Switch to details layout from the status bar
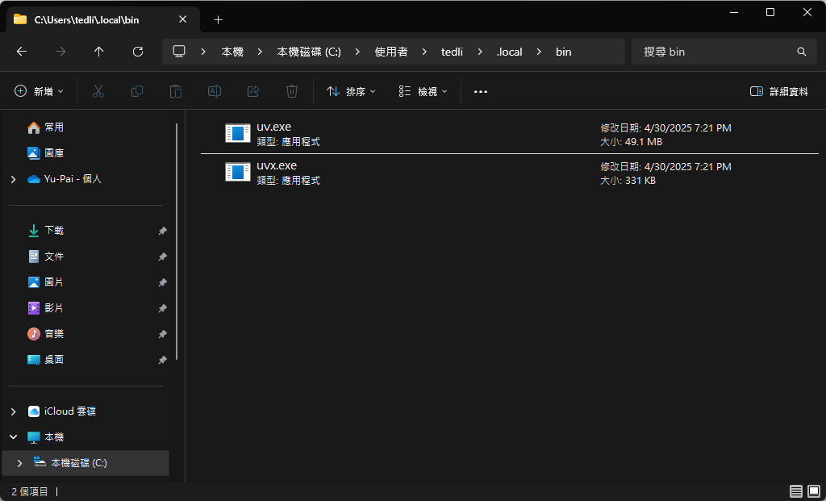 795,491
